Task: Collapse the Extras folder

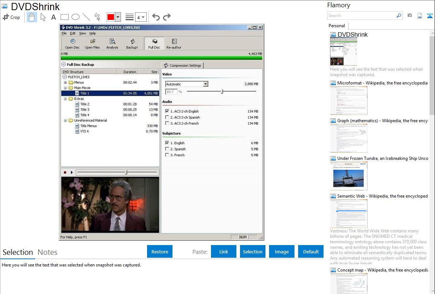Action: (x=65, y=99)
